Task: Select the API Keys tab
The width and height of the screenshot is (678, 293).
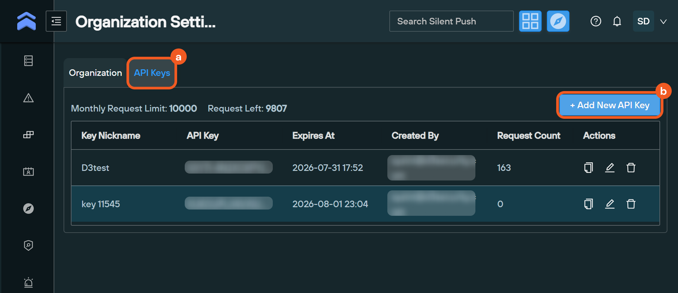Action: 152,73
